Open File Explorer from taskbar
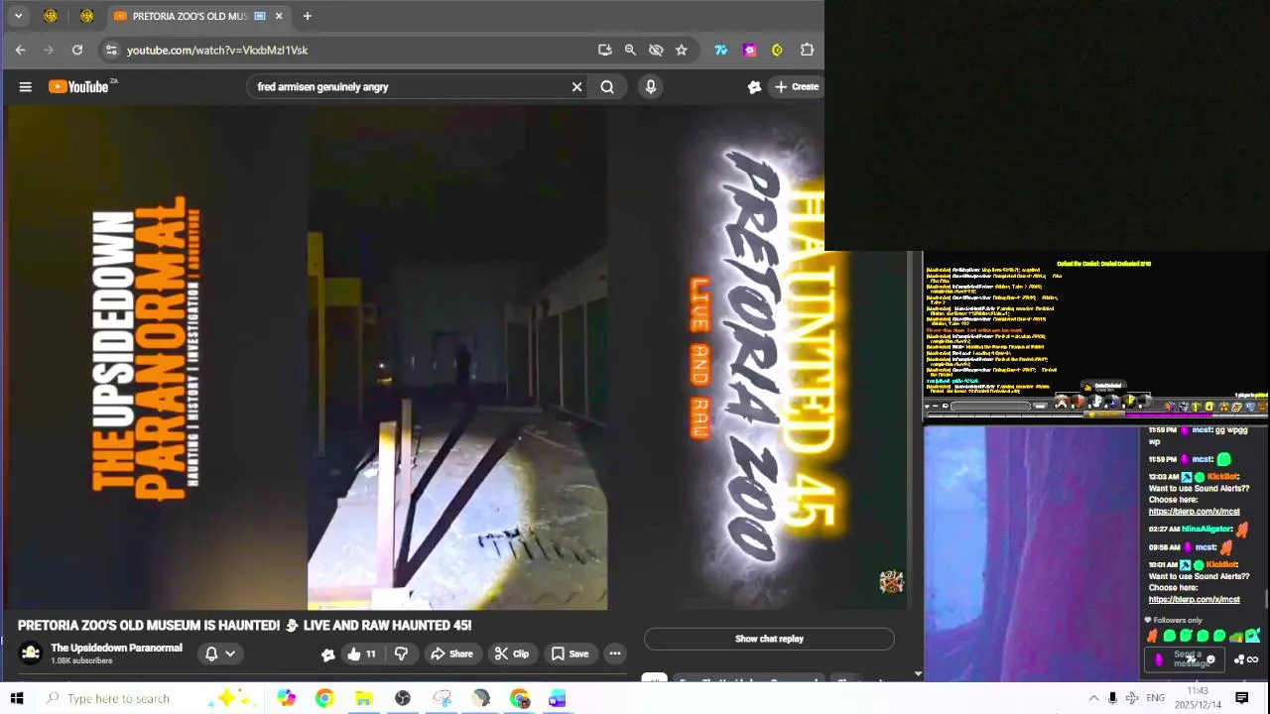This screenshot has height=714, width=1270. coord(363,698)
